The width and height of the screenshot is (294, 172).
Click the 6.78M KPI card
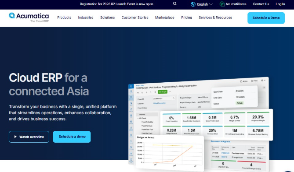258,132
